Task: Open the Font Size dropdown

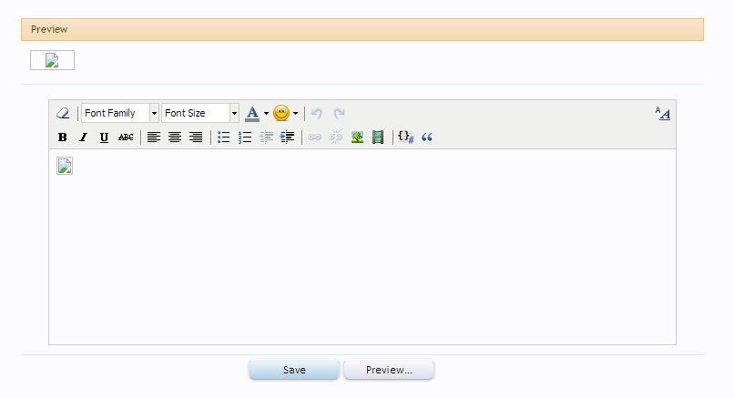Action: (x=200, y=113)
